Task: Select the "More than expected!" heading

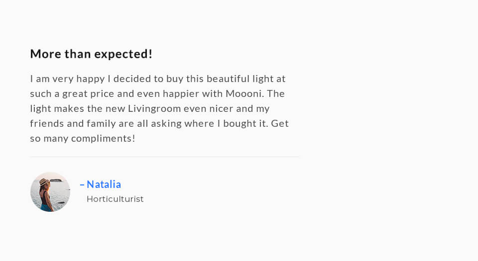Action: [x=91, y=54]
